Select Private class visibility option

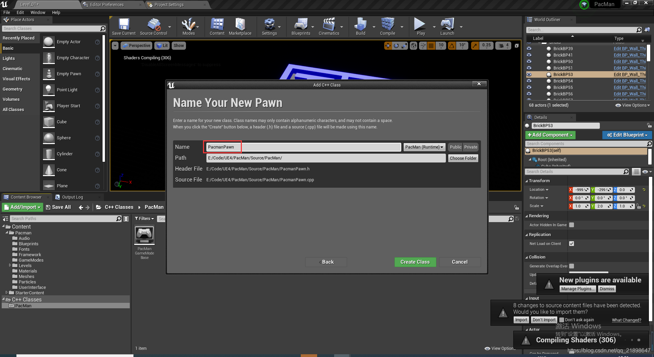pos(471,147)
